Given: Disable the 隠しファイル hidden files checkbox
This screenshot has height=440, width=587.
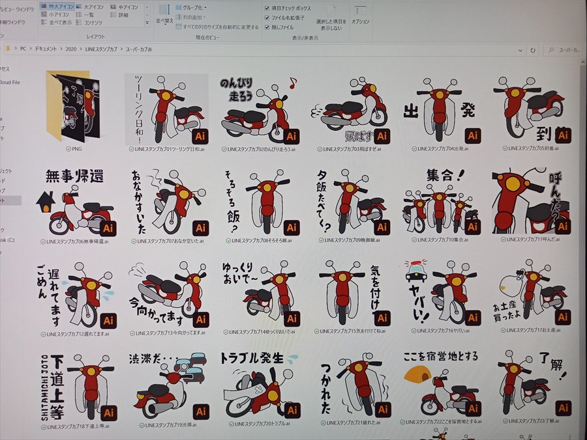Looking at the screenshot, I should pyautogui.click(x=267, y=27).
